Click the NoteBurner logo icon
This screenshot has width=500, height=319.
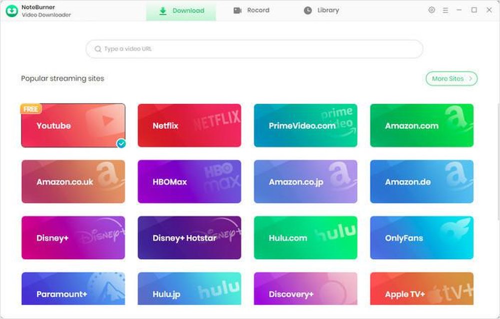click(12, 11)
